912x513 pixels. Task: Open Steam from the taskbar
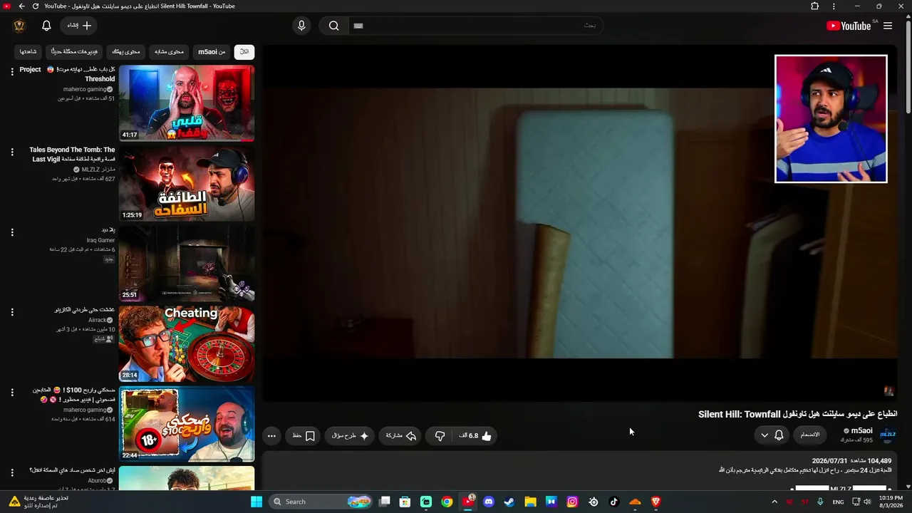(x=509, y=502)
